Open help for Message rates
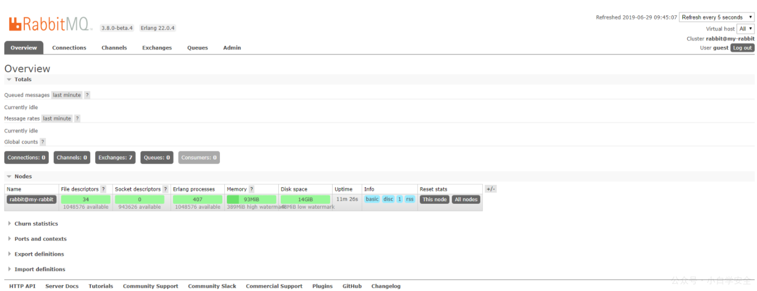The height and width of the screenshot is (291, 757). point(77,119)
